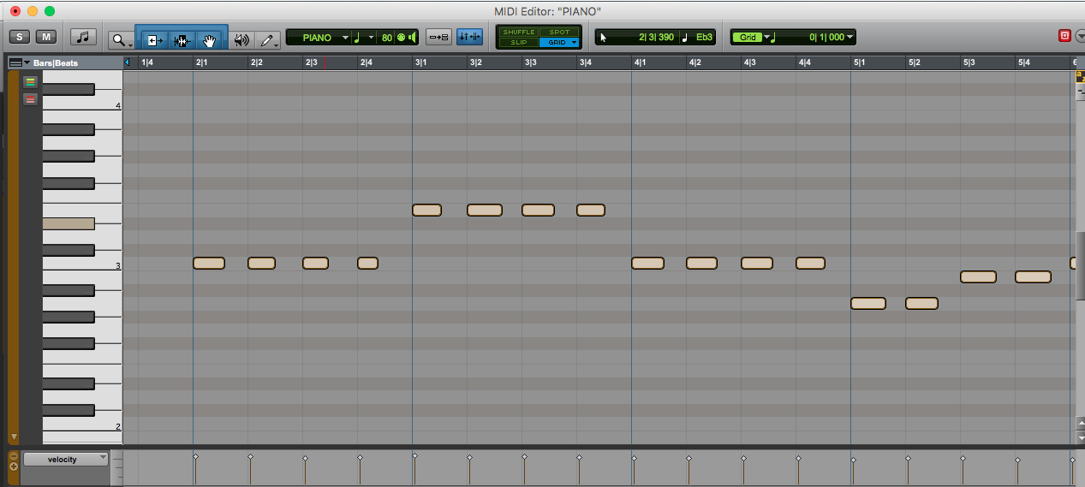Select the MIDI note at bar 4 beat 2
This screenshot has height=487, width=1085.
tap(701, 263)
